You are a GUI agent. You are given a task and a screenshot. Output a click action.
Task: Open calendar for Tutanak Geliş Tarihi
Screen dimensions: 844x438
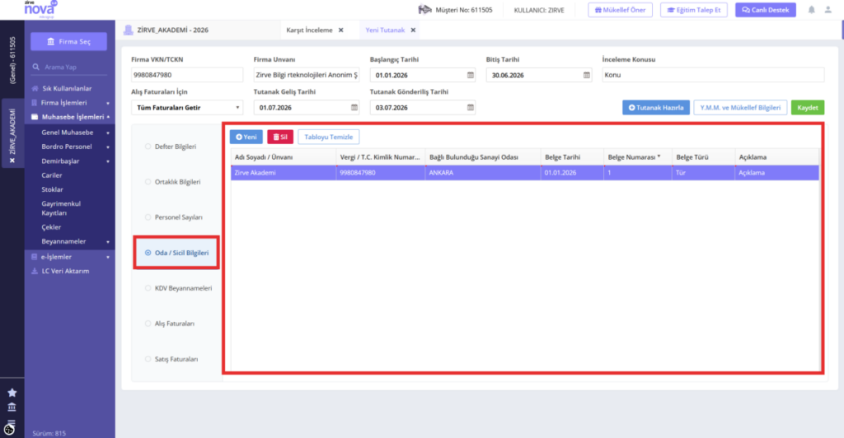[x=354, y=108]
